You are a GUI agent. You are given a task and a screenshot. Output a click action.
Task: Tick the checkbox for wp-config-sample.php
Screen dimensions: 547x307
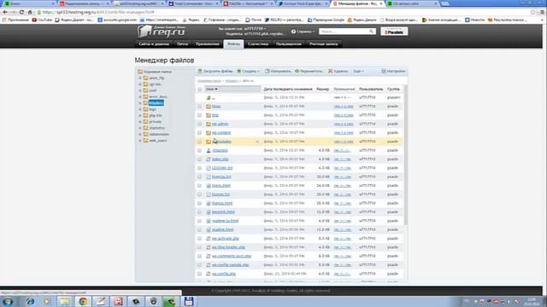(199, 265)
